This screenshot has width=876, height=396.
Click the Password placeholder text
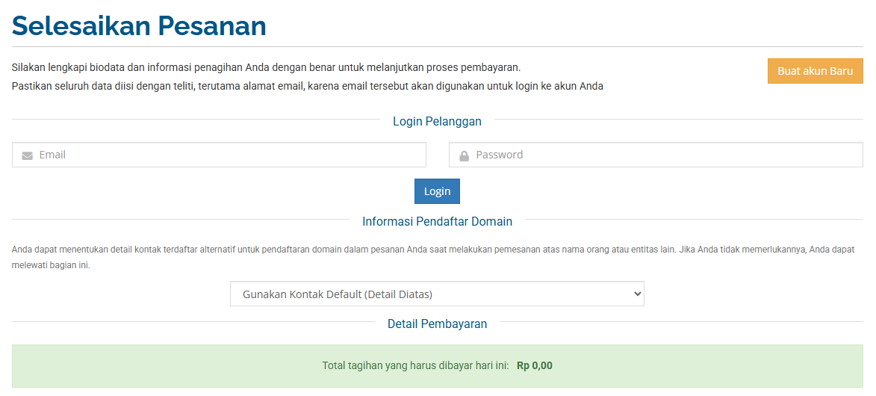[500, 155]
